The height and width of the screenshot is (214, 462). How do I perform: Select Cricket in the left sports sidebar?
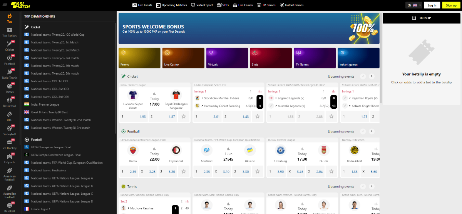tap(9, 46)
